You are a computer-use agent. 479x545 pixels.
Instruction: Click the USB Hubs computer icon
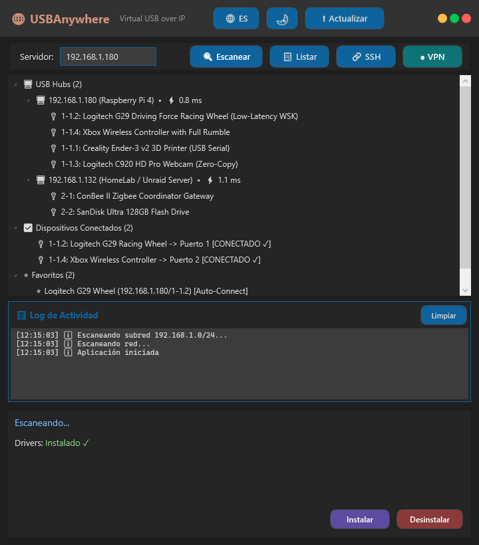(28, 84)
